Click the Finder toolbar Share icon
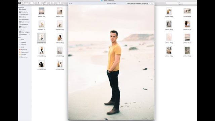This screenshot has height=121, width=215. coord(52,3)
